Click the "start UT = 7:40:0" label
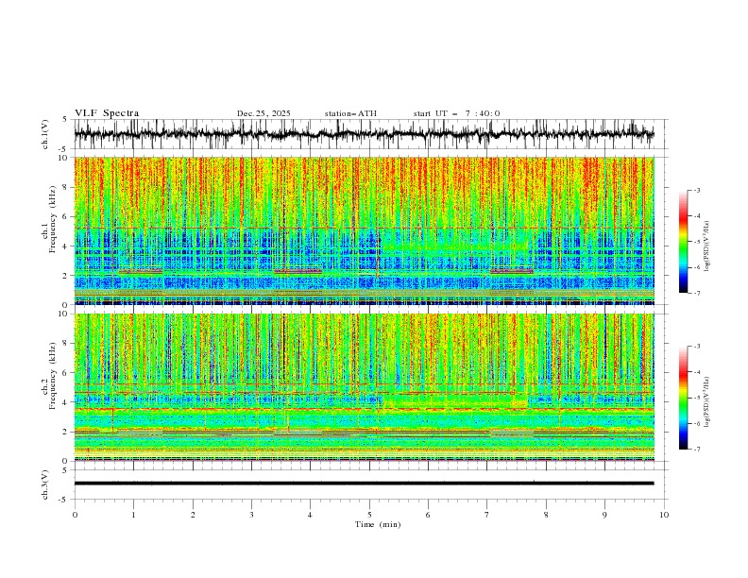 (456, 113)
